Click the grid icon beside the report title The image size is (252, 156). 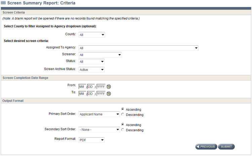pyautogui.click(x=3, y=3)
